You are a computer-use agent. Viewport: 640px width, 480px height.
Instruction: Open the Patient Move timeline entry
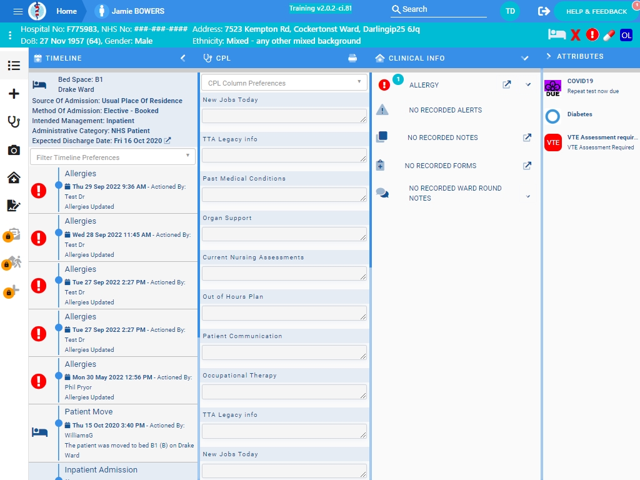coord(113,433)
